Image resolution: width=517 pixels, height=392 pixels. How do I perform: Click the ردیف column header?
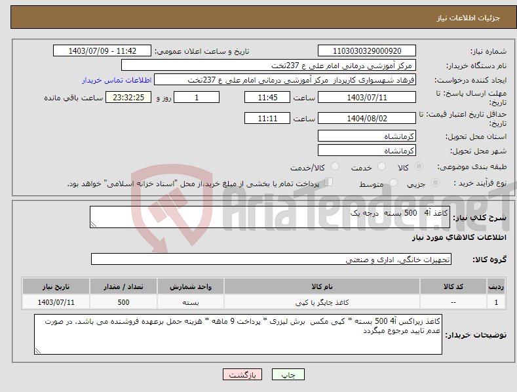(x=496, y=286)
